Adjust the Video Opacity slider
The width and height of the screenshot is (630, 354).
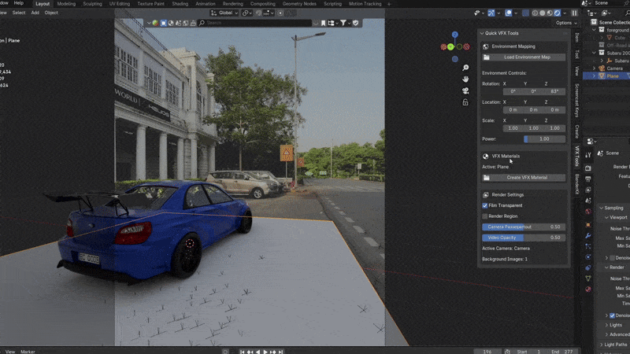tap(524, 238)
